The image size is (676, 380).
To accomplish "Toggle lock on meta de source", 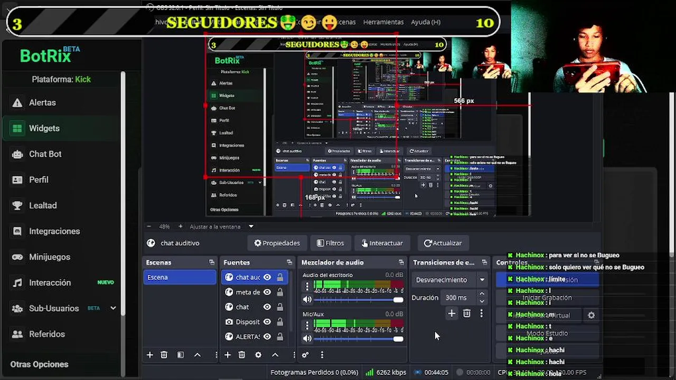I will tap(280, 292).
